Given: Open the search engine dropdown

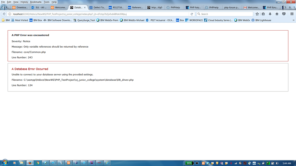Looking at the screenshot, I should 199,14.
